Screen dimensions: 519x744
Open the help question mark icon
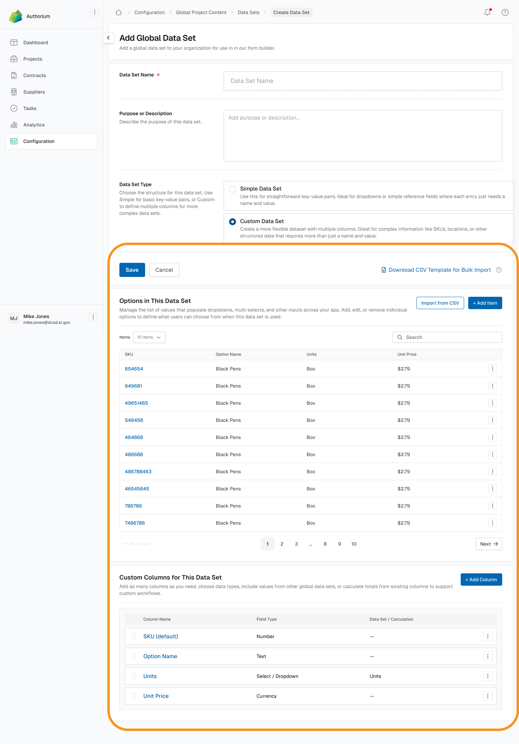[x=505, y=12]
